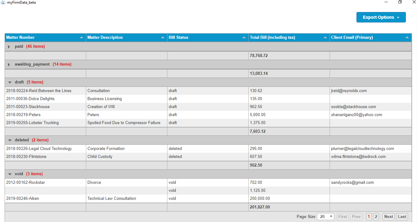This screenshot has height=222, width=417.
Task: Click email shananiganz00@yahoo.com
Action: pyautogui.click(x=357, y=115)
